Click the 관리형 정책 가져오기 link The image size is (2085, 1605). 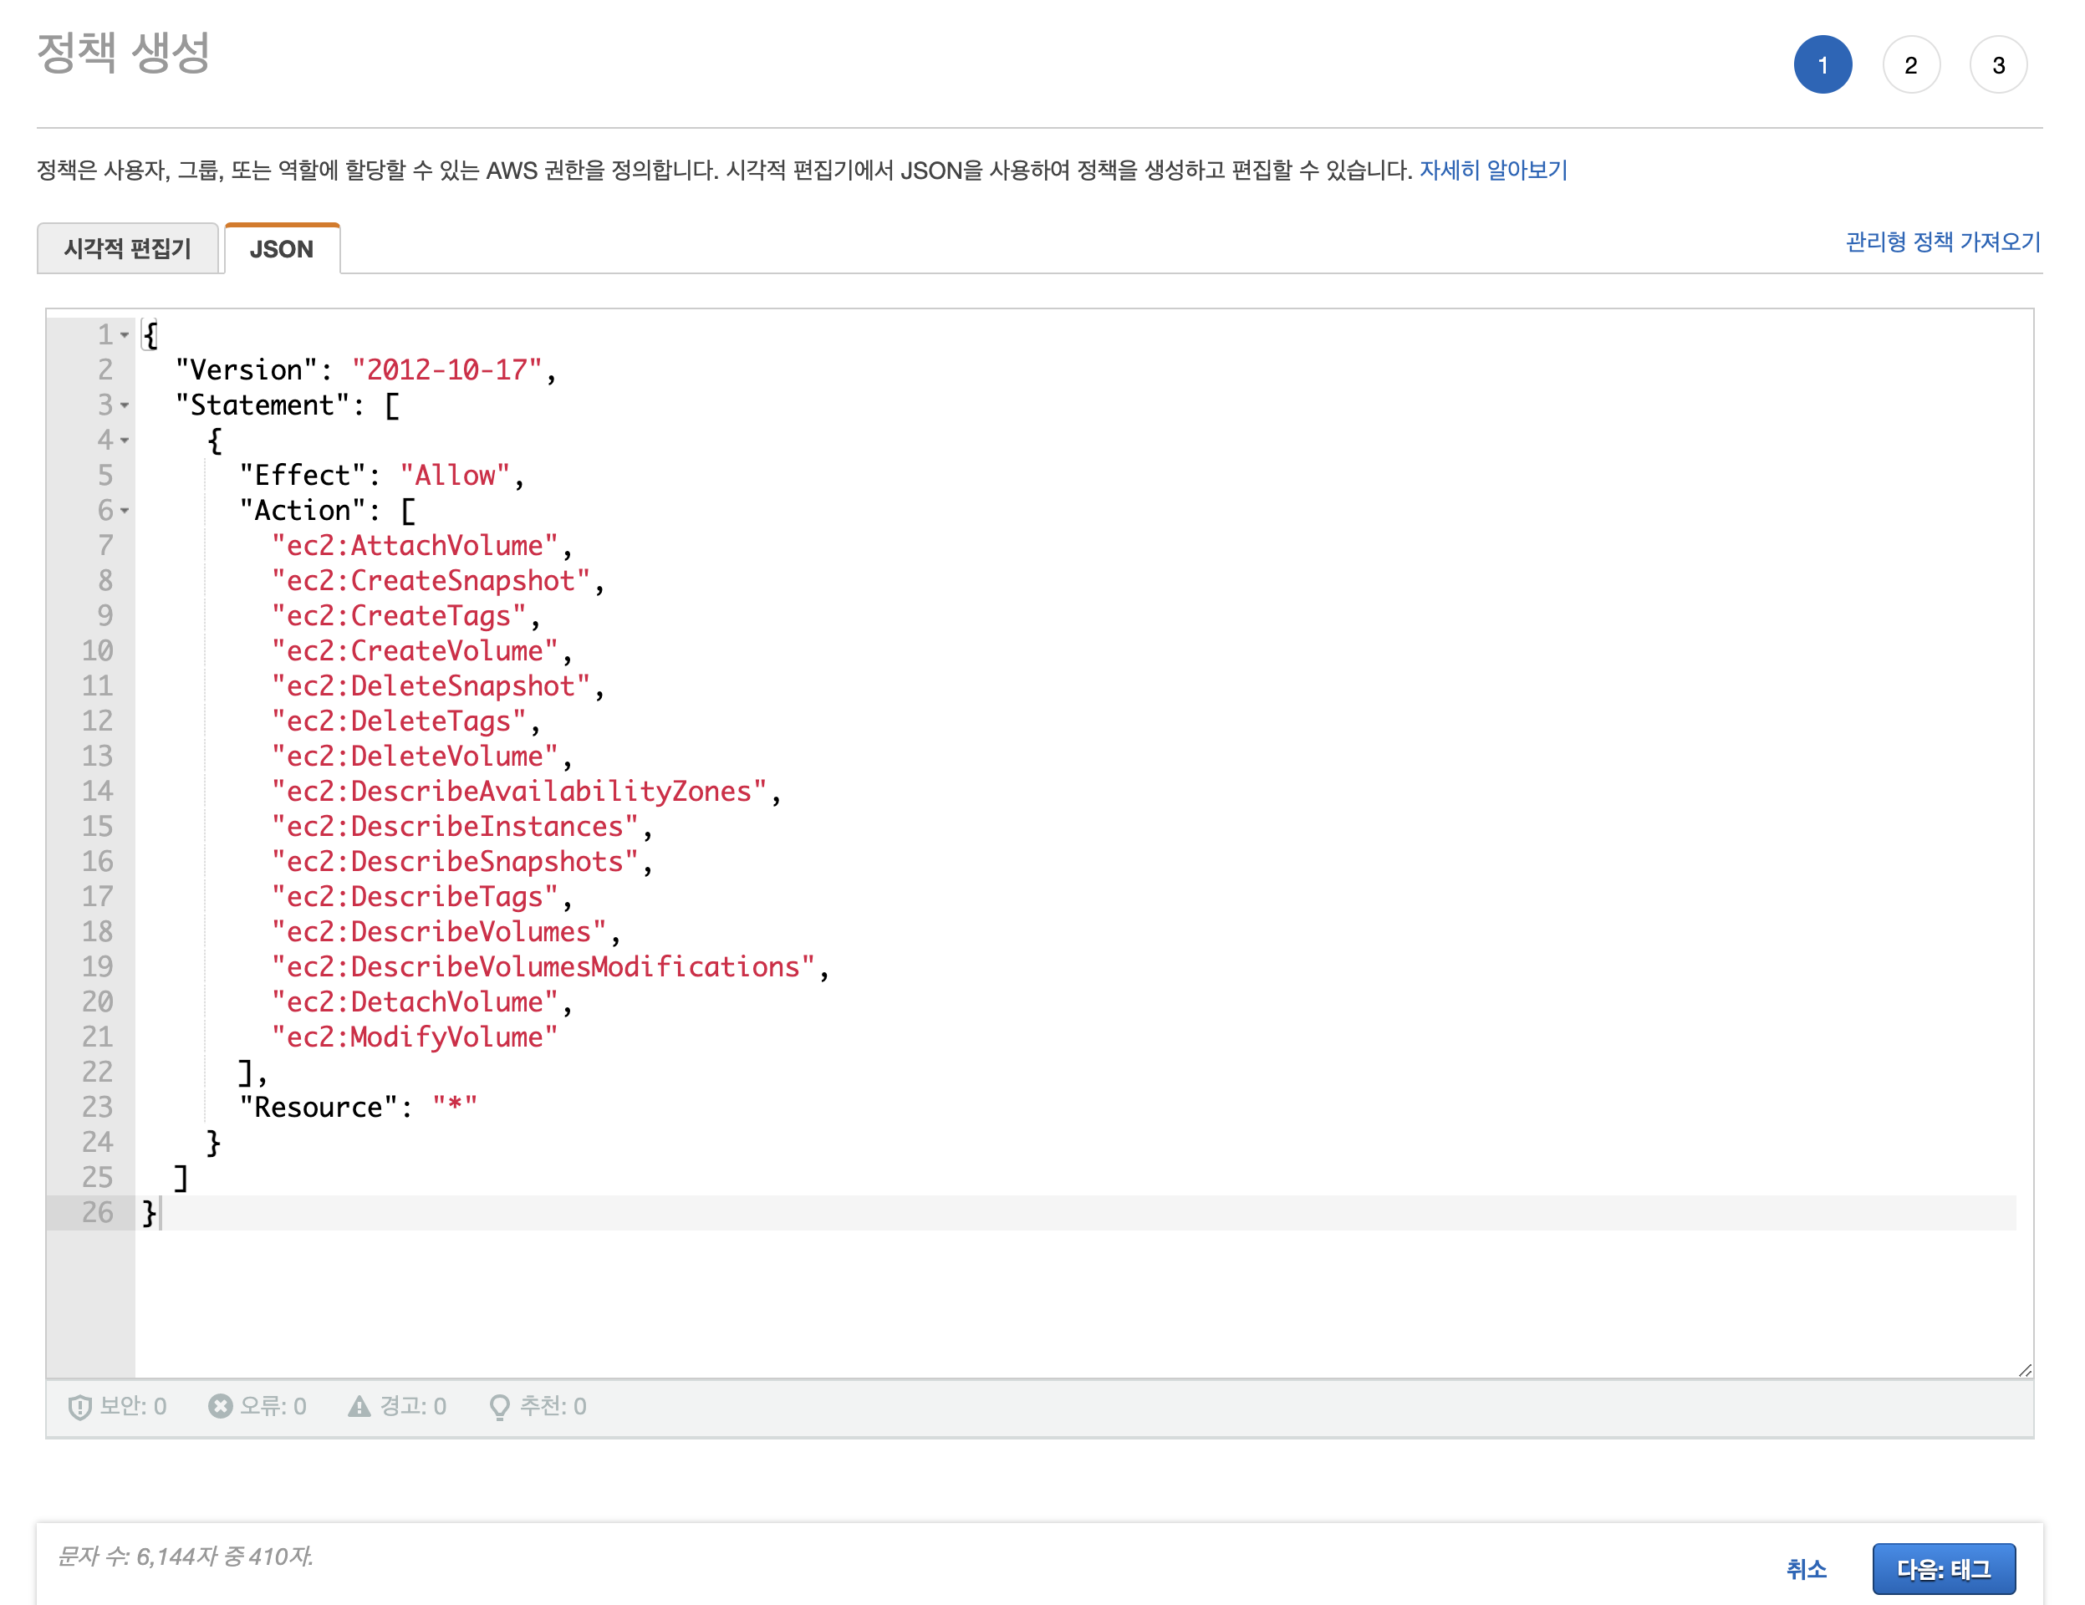(x=1941, y=242)
